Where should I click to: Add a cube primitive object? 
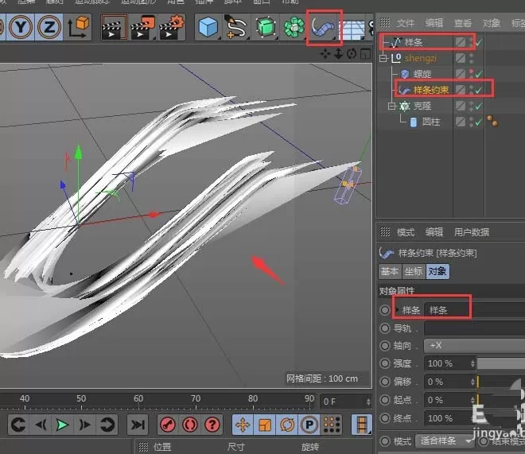pyautogui.click(x=208, y=27)
